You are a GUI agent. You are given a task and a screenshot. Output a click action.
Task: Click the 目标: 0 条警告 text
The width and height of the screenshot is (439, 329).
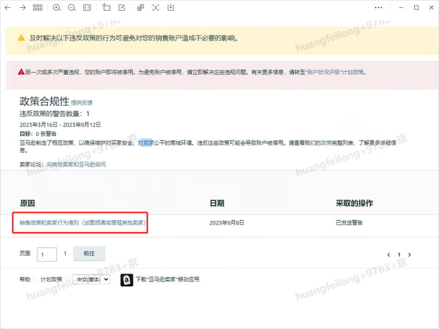(38, 134)
